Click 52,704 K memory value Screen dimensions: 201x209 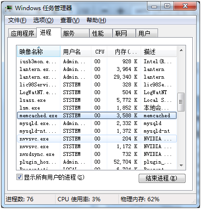pos(126,162)
